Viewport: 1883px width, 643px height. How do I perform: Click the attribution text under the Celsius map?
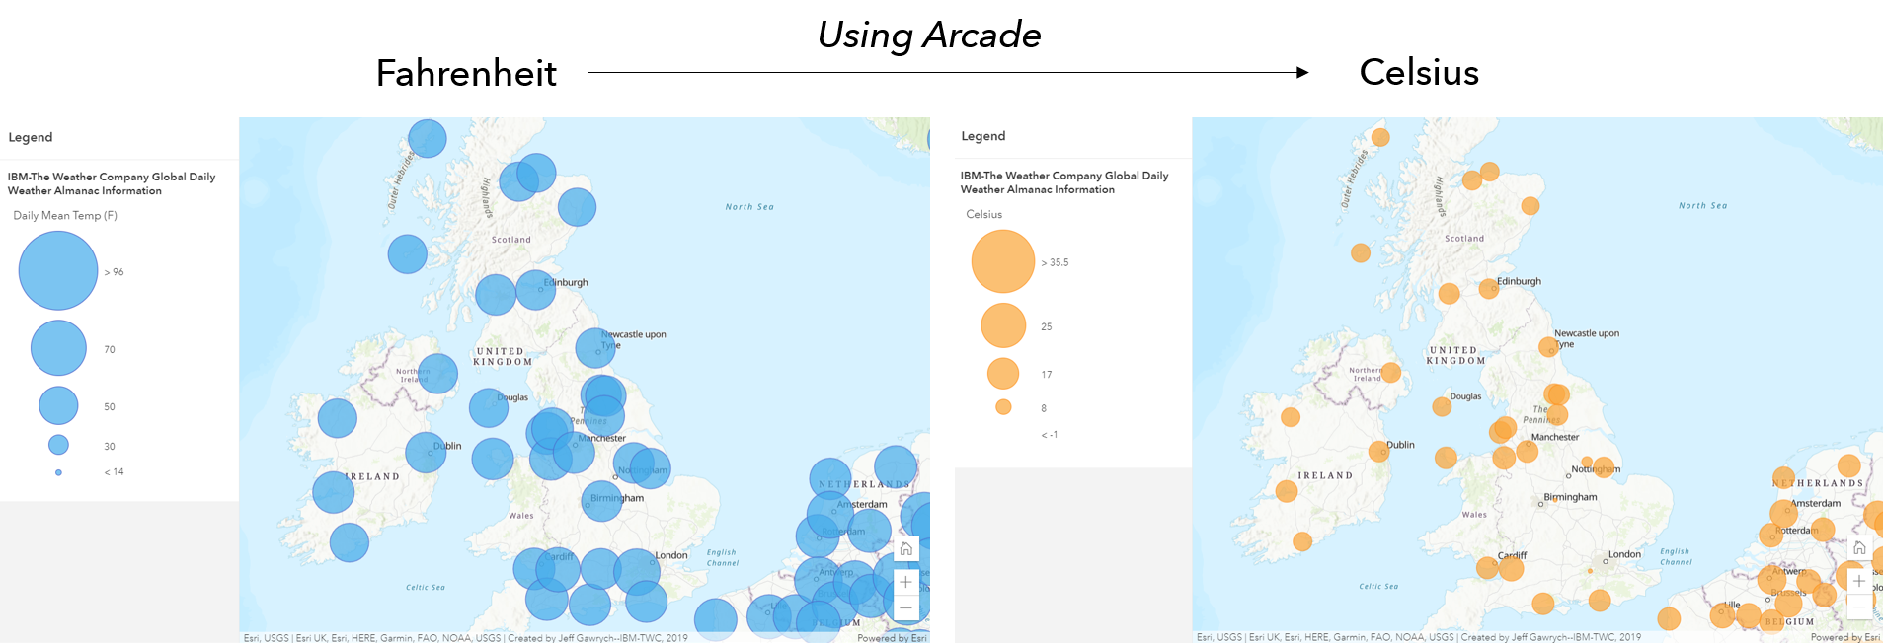point(1419,637)
